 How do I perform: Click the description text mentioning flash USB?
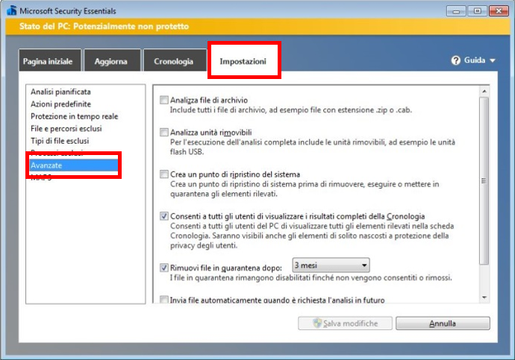312,147
